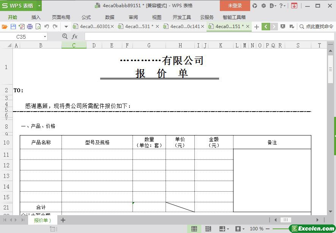Click the 合计 cell in row 21
336x233 pixels.
tap(41, 207)
